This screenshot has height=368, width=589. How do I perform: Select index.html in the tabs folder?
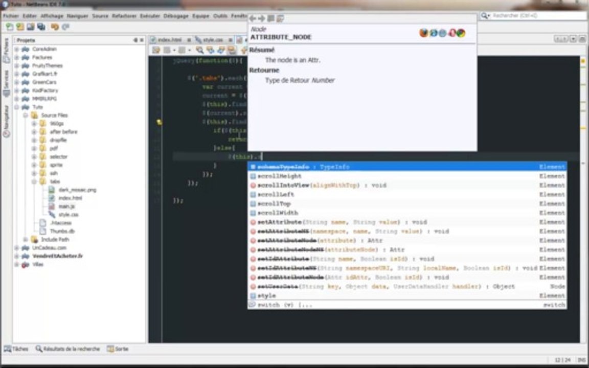[70, 198]
